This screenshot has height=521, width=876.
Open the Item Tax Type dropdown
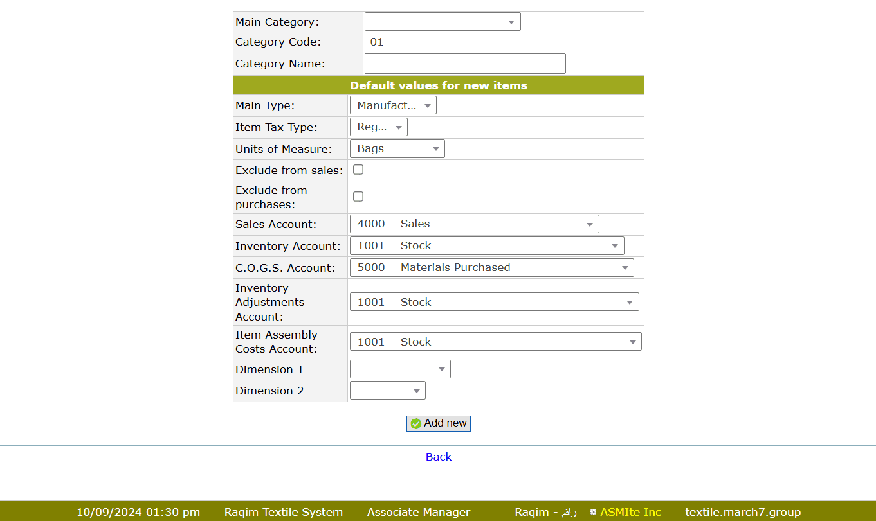point(378,127)
